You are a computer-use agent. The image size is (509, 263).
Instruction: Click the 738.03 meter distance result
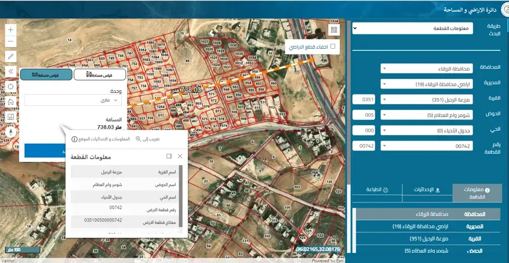click(x=109, y=127)
